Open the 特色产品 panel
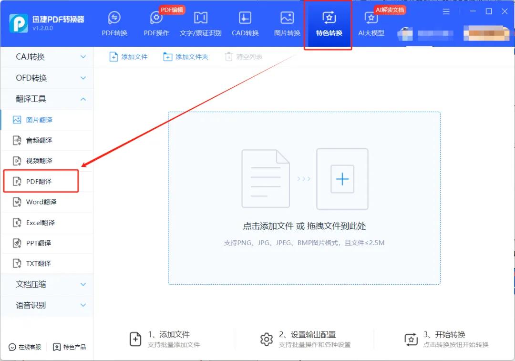The image size is (515, 361). (70, 348)
